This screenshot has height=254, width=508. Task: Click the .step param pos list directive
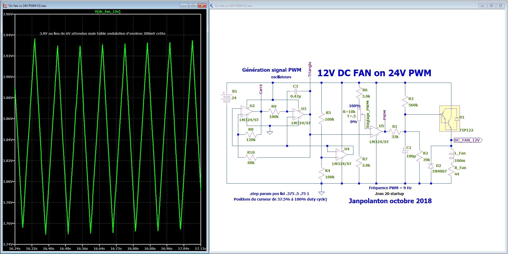279,194
